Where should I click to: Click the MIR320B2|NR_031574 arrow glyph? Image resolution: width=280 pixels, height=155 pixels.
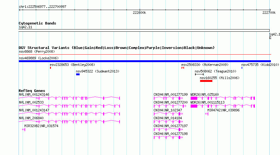point(24,130)
